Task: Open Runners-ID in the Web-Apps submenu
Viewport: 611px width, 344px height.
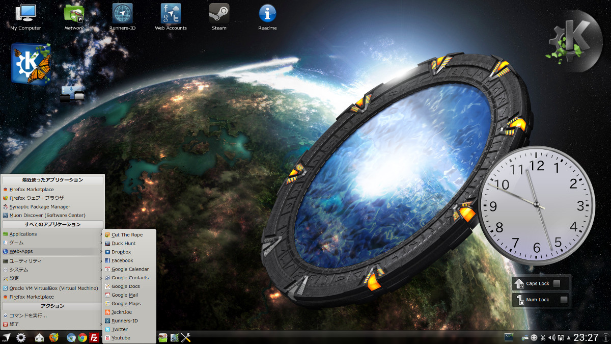Action: (129, 321)
